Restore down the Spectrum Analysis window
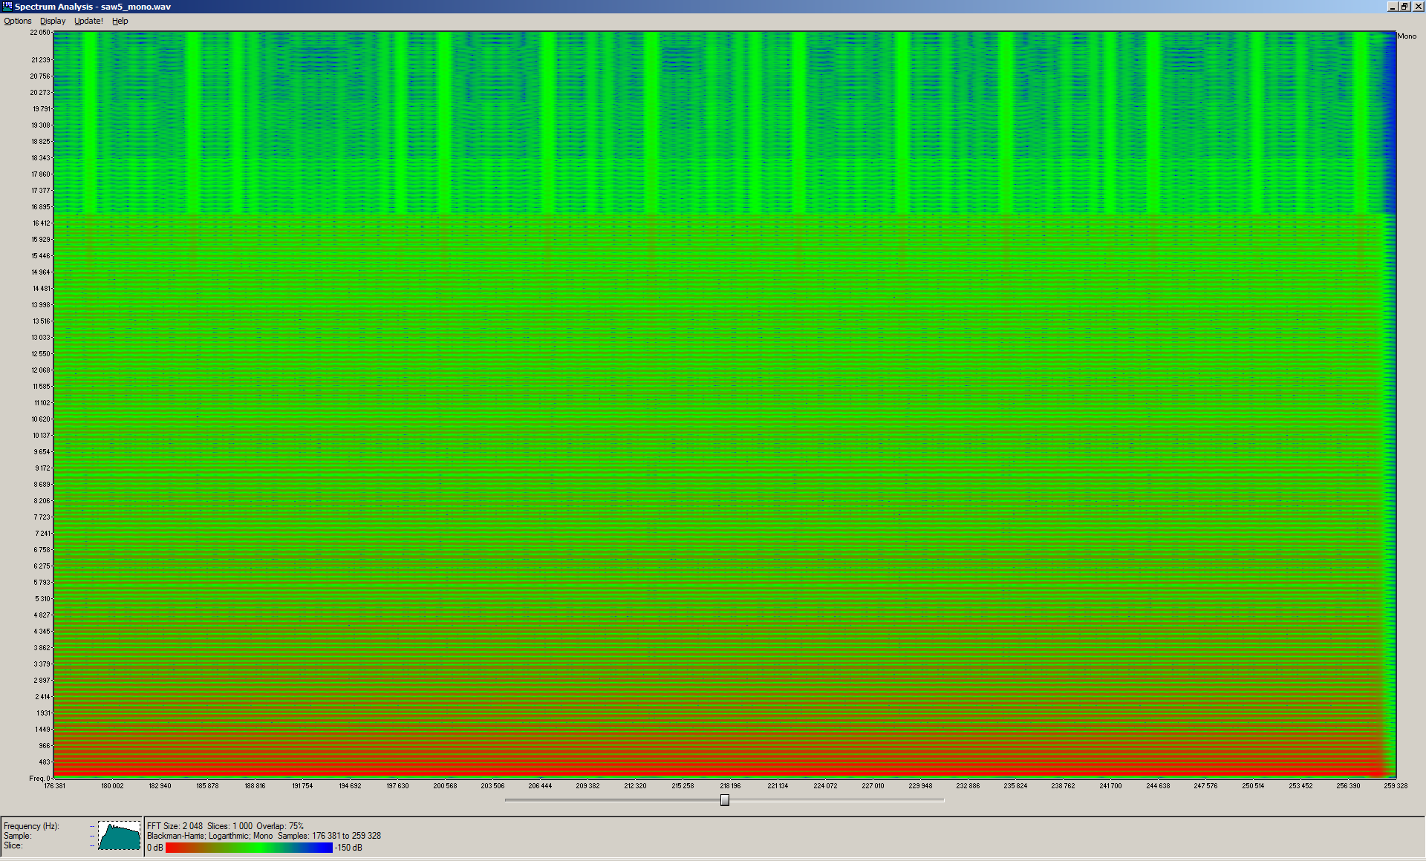Image resolution: width=1426 pixels, height=861 pixels. tap(1404, 6)
